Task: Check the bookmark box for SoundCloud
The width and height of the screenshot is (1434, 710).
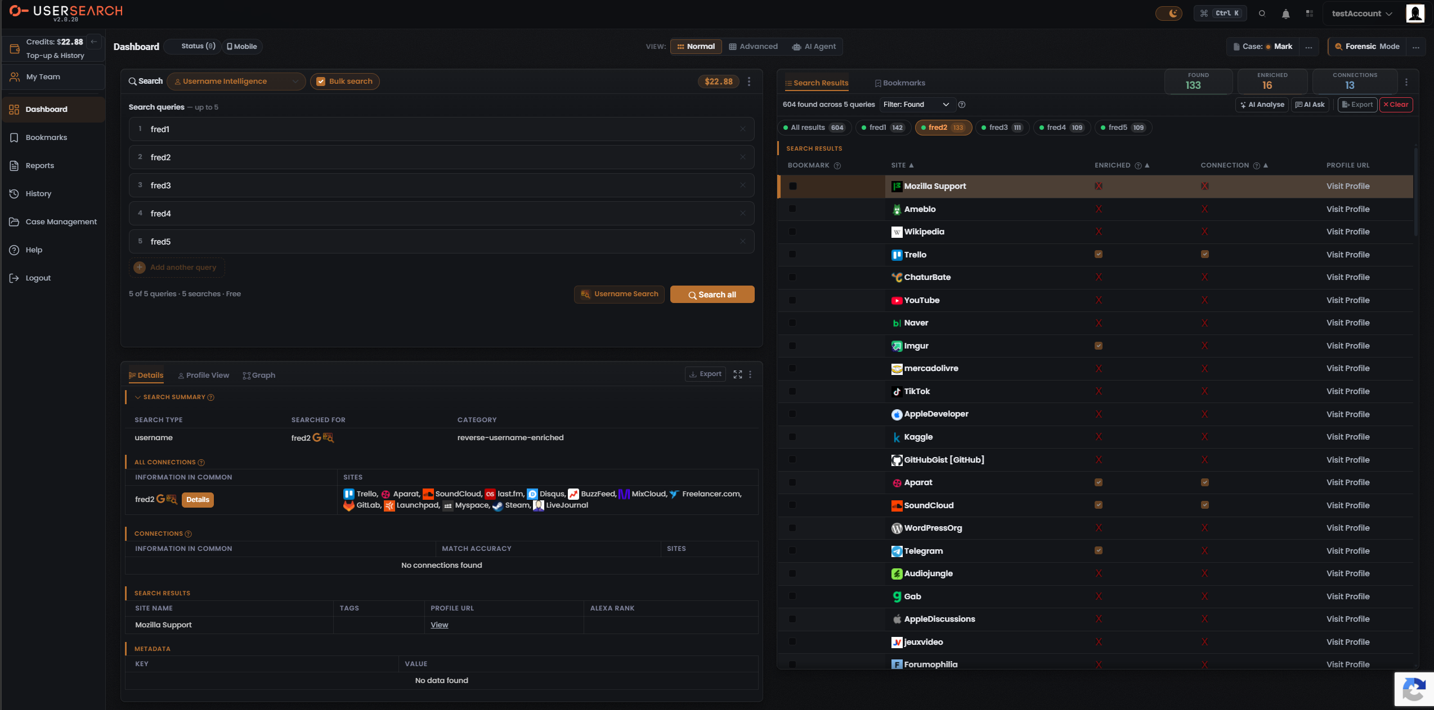Action: (x=793, y=505)
